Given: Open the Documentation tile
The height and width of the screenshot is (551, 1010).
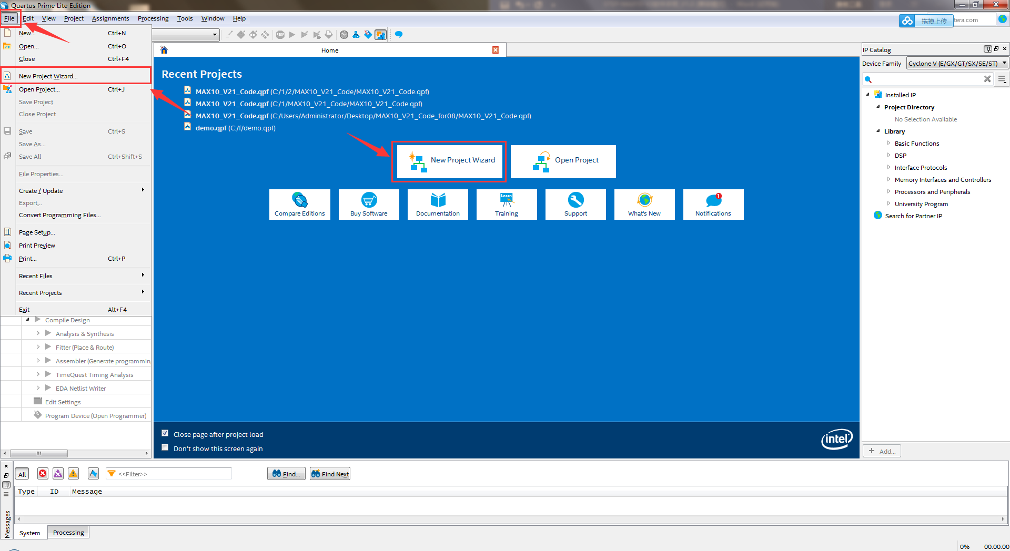Looking at the screenshot, I should click(x=438, y=205).
